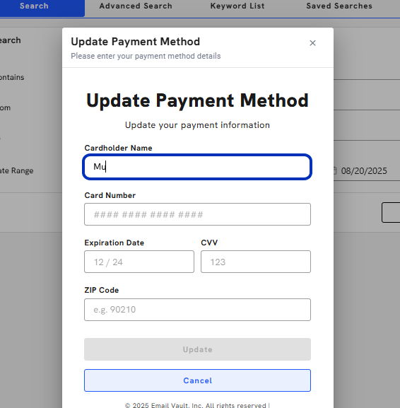Click the outlined button behind the dialog

click(x=391, y=213)
